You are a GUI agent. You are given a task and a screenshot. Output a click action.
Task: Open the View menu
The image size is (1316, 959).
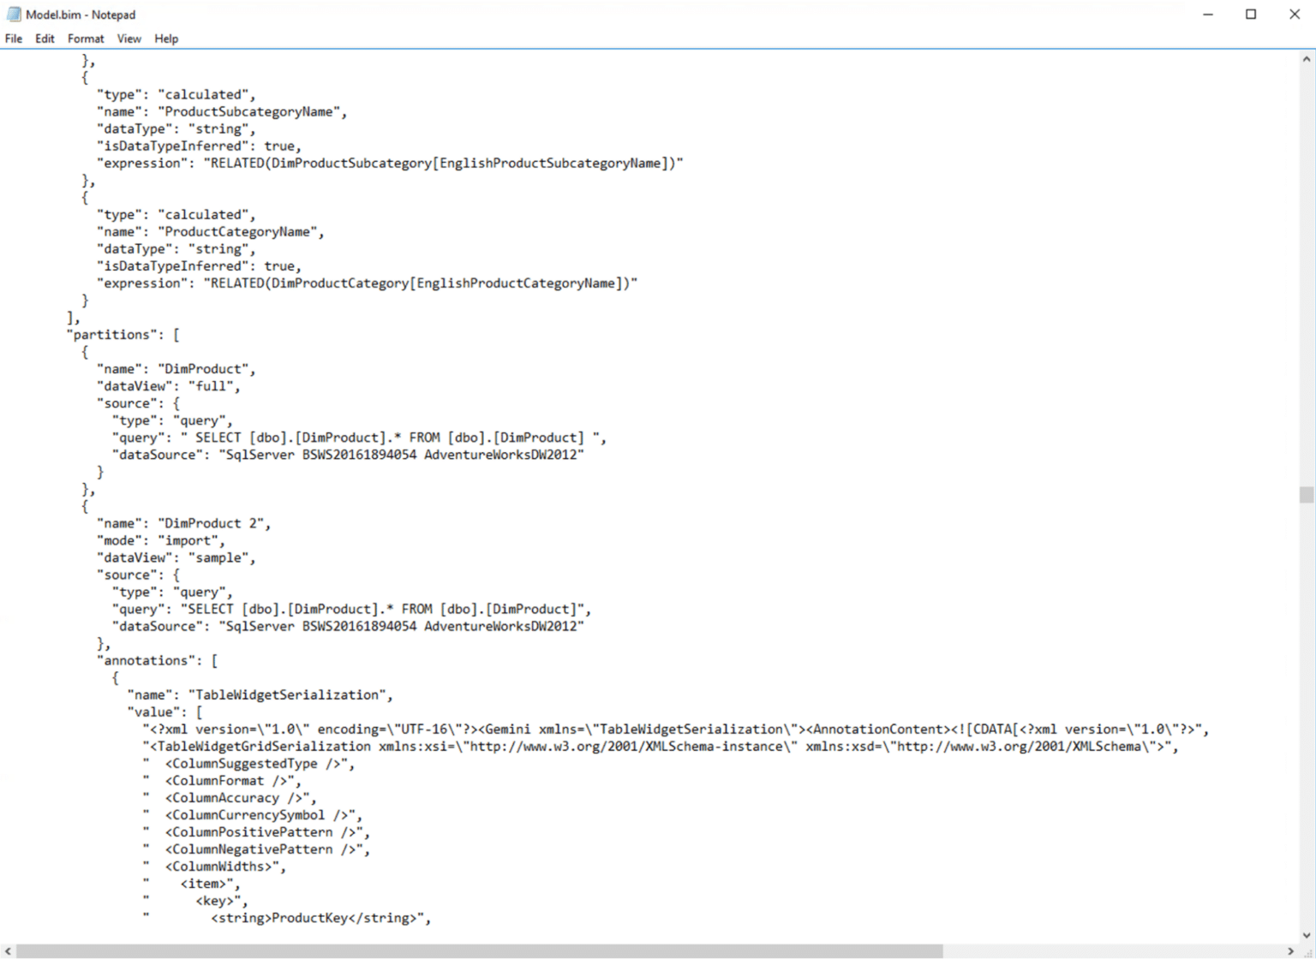129,39
